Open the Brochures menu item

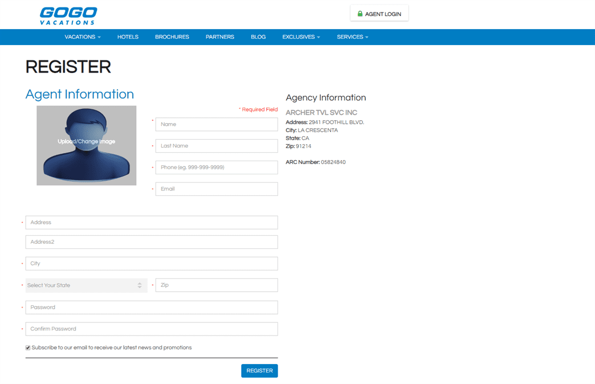click(172, 37)
